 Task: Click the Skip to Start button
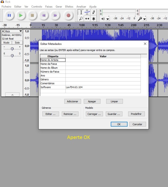click(44, 15)
